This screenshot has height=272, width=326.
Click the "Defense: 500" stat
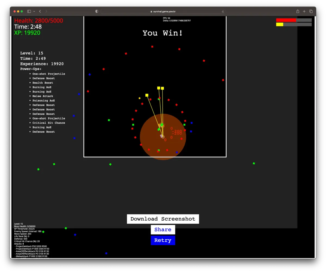click(x=21, y=239)
